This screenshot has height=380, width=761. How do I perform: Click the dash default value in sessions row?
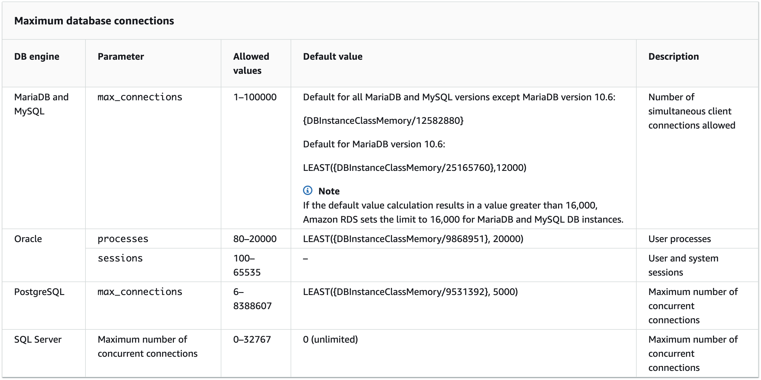point(305,259)
